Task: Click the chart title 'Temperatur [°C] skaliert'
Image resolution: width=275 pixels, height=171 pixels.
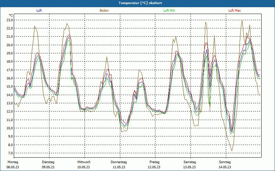Action: tap(140, 3)
